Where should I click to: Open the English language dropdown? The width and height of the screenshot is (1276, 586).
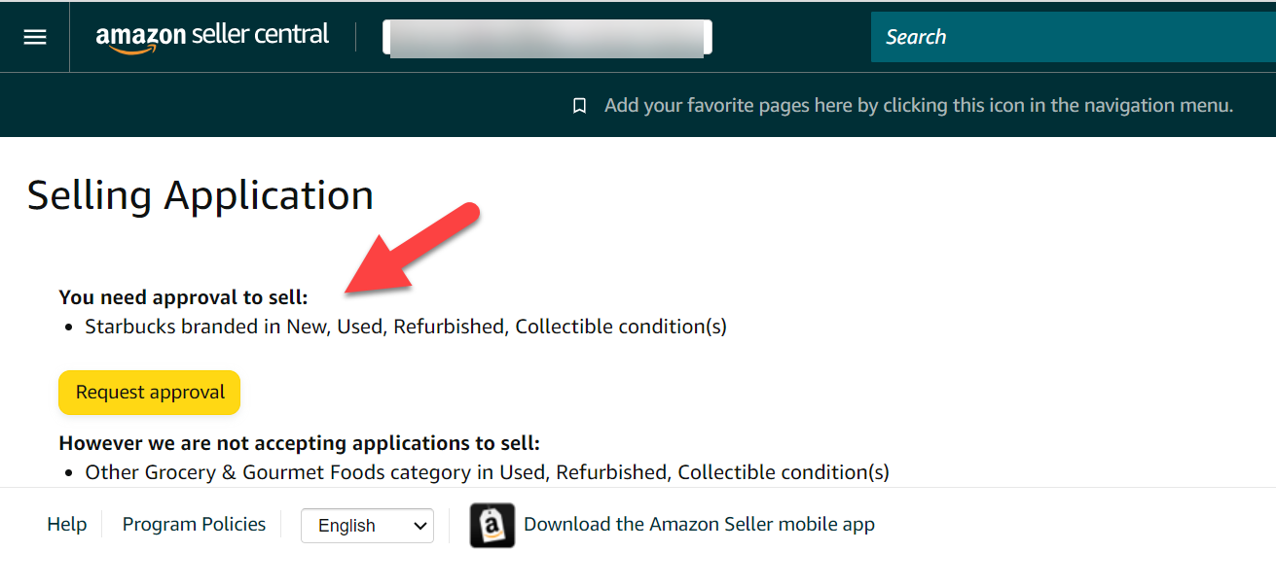click(x=367, y=525)
